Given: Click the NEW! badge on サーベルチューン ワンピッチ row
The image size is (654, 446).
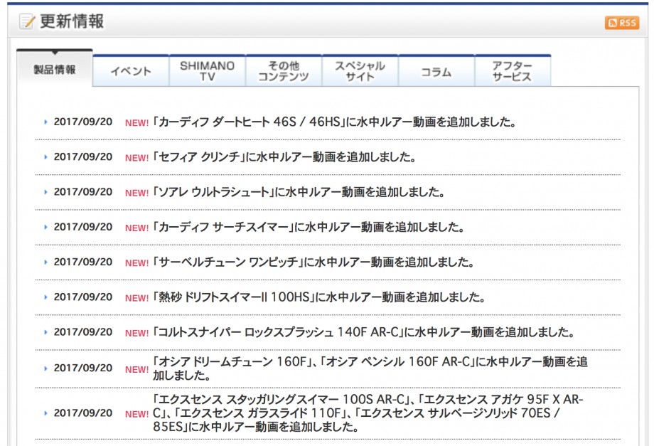Looking at the screenshot, I should (x=136, y=263).
